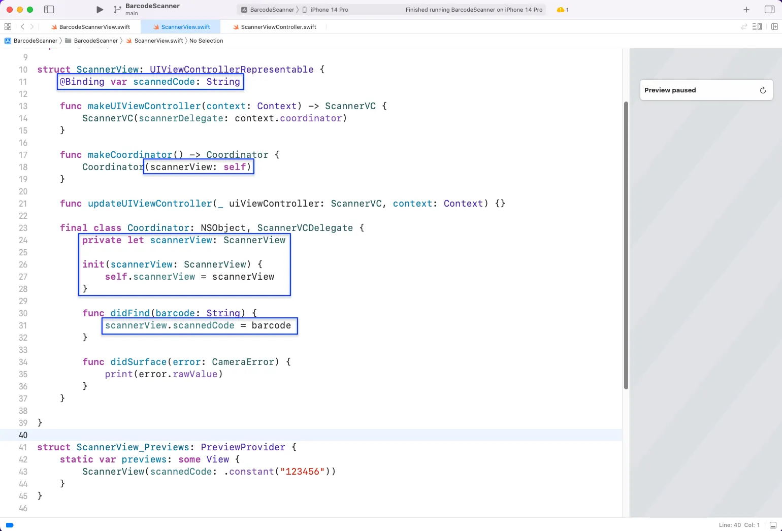Viewport: 782px width, 531px height.
Task: Open the issue warning indicator
Action: (x=563, y=10)
